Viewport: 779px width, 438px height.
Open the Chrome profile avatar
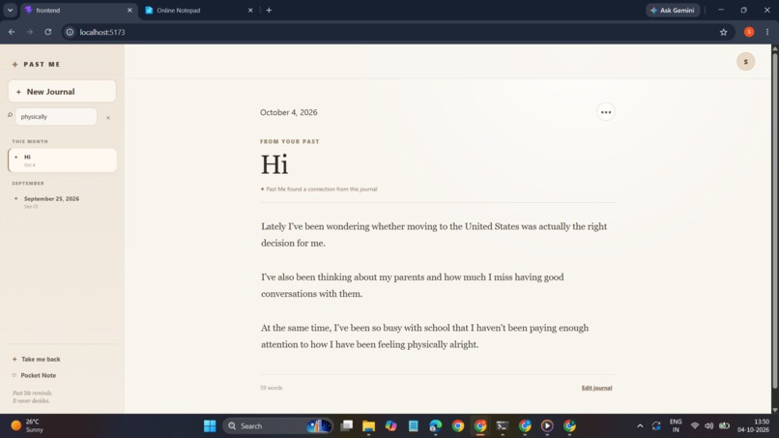click(749, 32)
